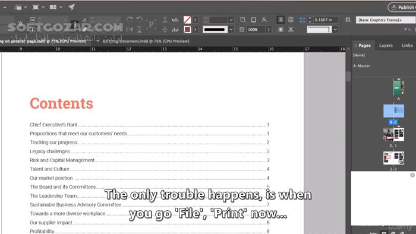Select page A thumbnail
Viewport: 416px width, 234px height.
pos(399,87)
